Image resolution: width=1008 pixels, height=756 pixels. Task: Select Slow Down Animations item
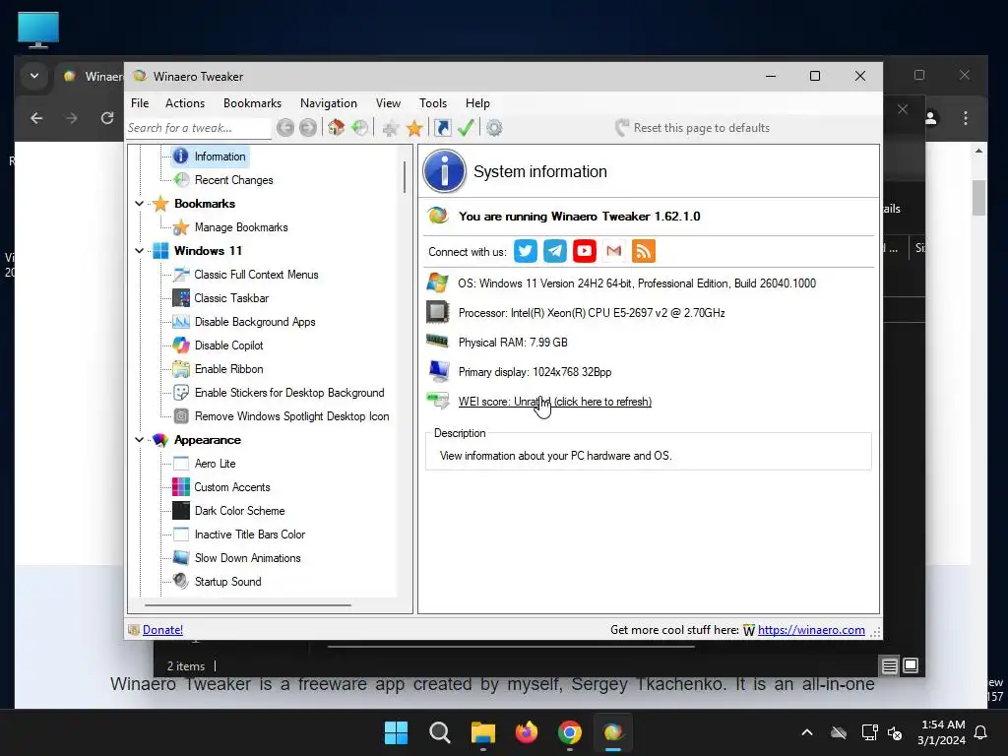[x=247, y=558]
